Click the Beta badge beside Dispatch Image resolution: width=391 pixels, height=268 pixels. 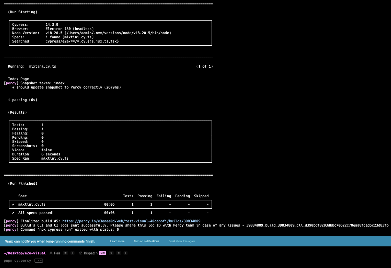(102, 253)
